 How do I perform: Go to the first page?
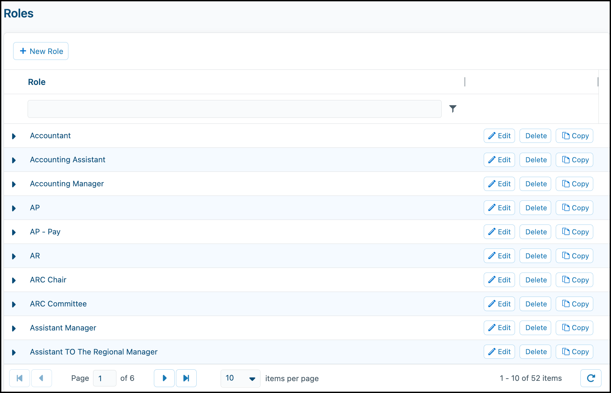point(19,378)
